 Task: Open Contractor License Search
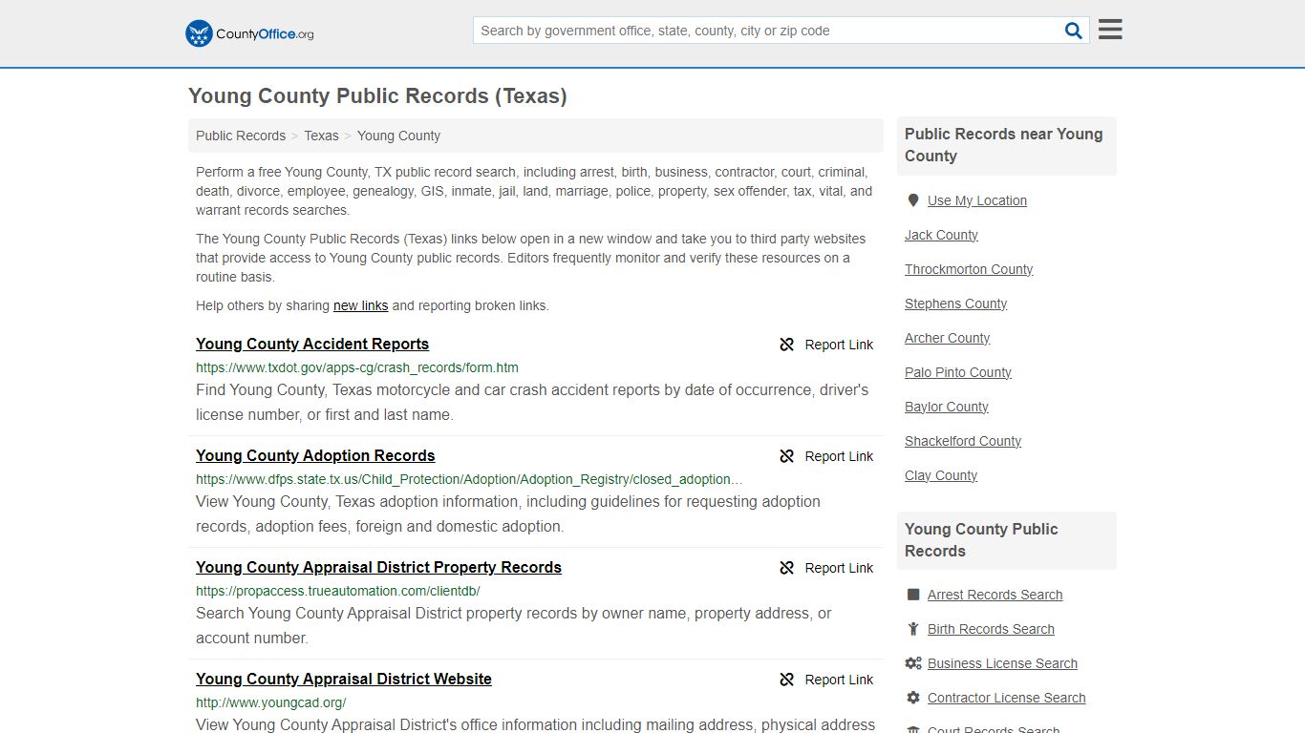coord(1006,698)
